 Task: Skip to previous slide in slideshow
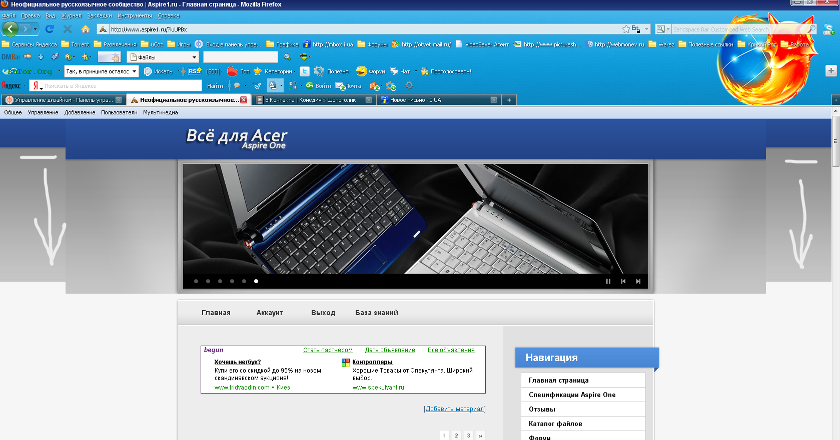[623, 281]
